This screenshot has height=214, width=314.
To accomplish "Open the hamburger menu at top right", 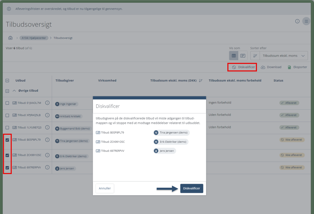I will point(306,21).
